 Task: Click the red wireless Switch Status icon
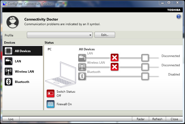50,93
